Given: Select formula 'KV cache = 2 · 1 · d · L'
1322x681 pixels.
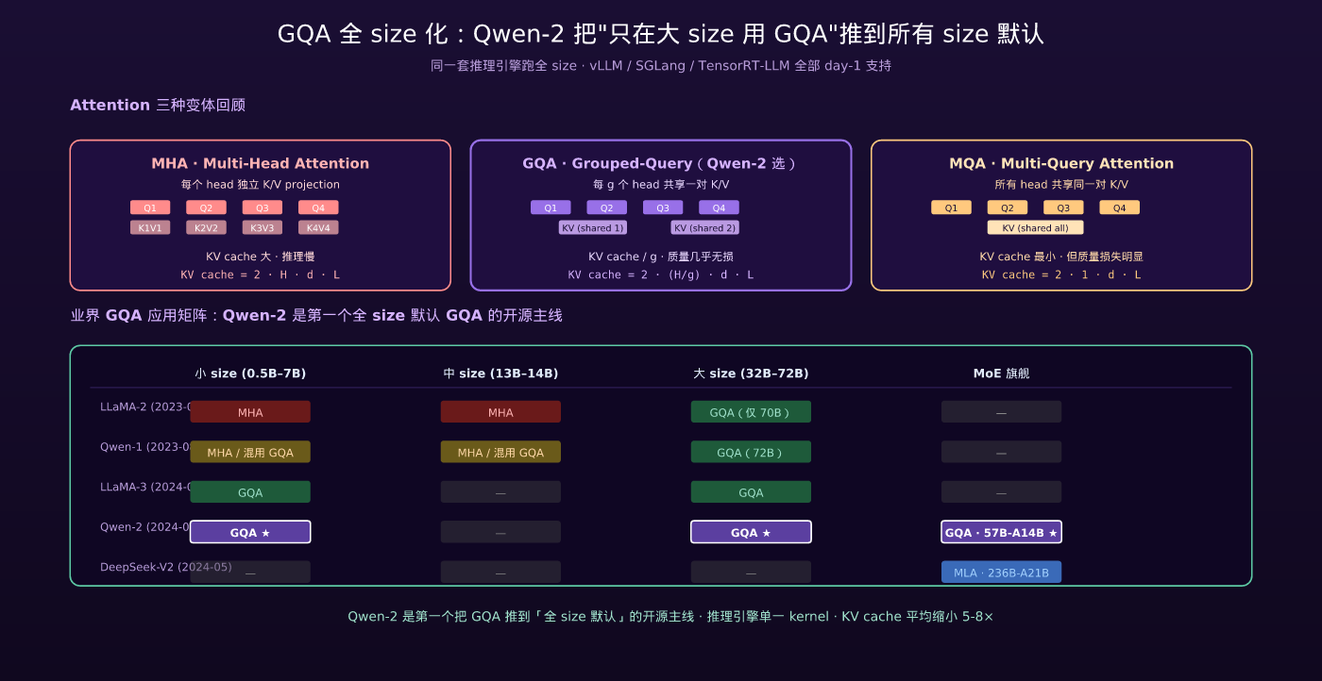Looking at the screenshot, I should click(1061, 274).
